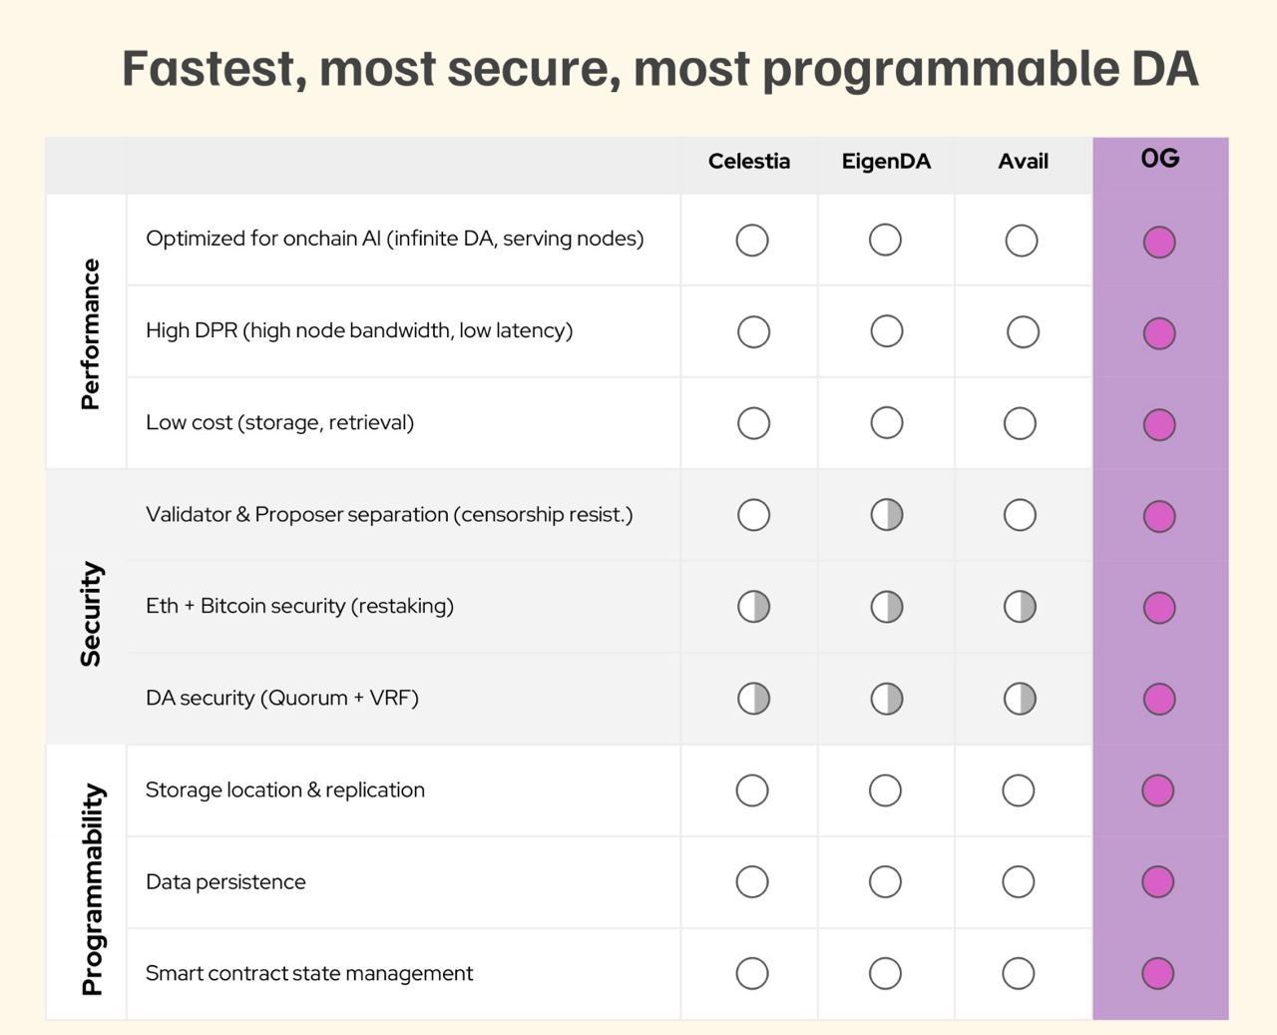Click Celestia empty circle for Optimized for onchain AI
The width and height of the screenshot is (1277, 1035).
point(752,241)
